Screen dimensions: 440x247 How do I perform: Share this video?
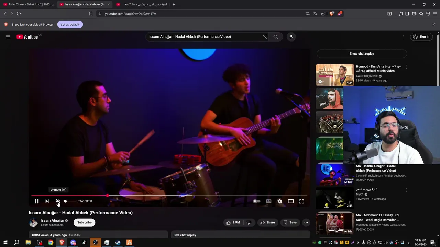pos(267,222)
